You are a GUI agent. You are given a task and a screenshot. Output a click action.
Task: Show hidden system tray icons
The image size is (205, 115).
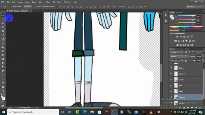[x=171, y=112]
